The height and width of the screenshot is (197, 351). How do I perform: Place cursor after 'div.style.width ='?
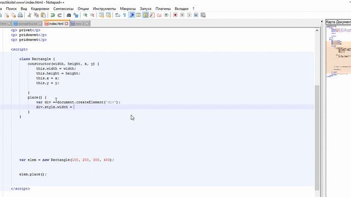(74, 107)
